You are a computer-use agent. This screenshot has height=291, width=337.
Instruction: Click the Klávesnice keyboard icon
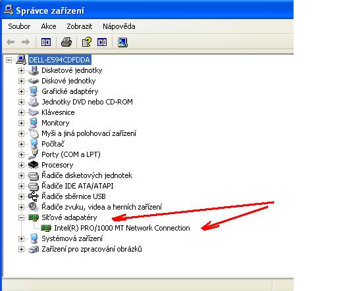34,112
